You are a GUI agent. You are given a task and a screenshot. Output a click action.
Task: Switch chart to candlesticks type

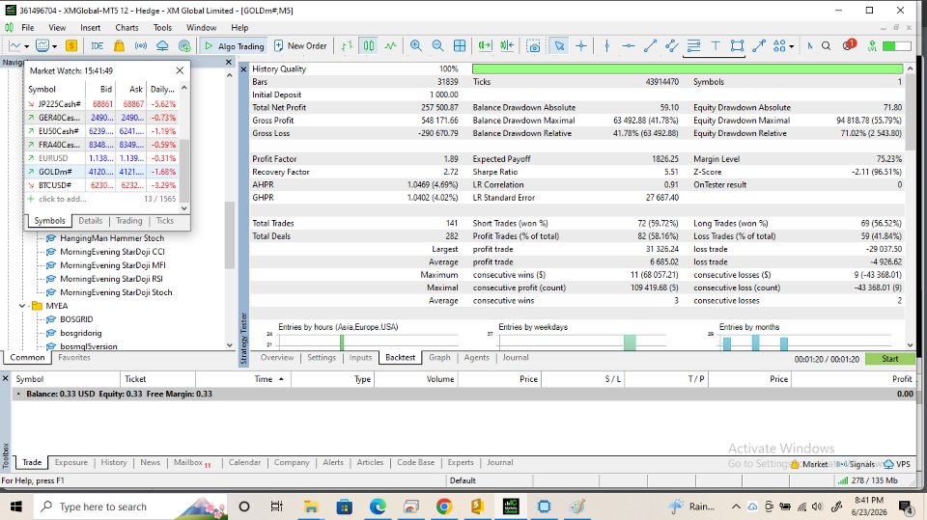pos(368,46)
